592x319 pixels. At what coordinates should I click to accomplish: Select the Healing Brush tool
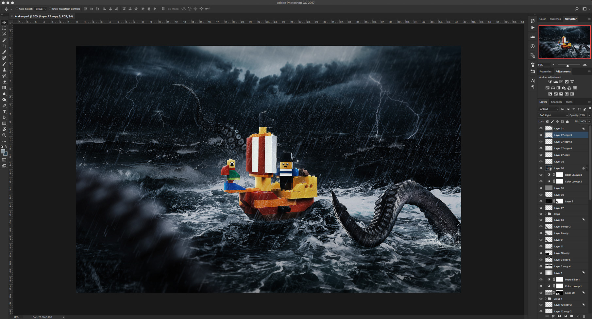click(4, 58)
